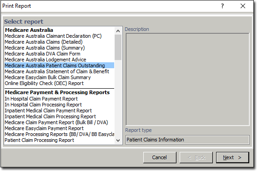
Task: Select Medicare Easyclaim Payment Report
Action: click(59, 128)
